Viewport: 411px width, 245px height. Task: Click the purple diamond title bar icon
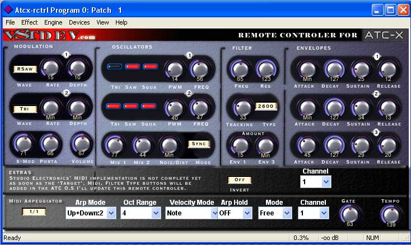(x=8, y=9)
